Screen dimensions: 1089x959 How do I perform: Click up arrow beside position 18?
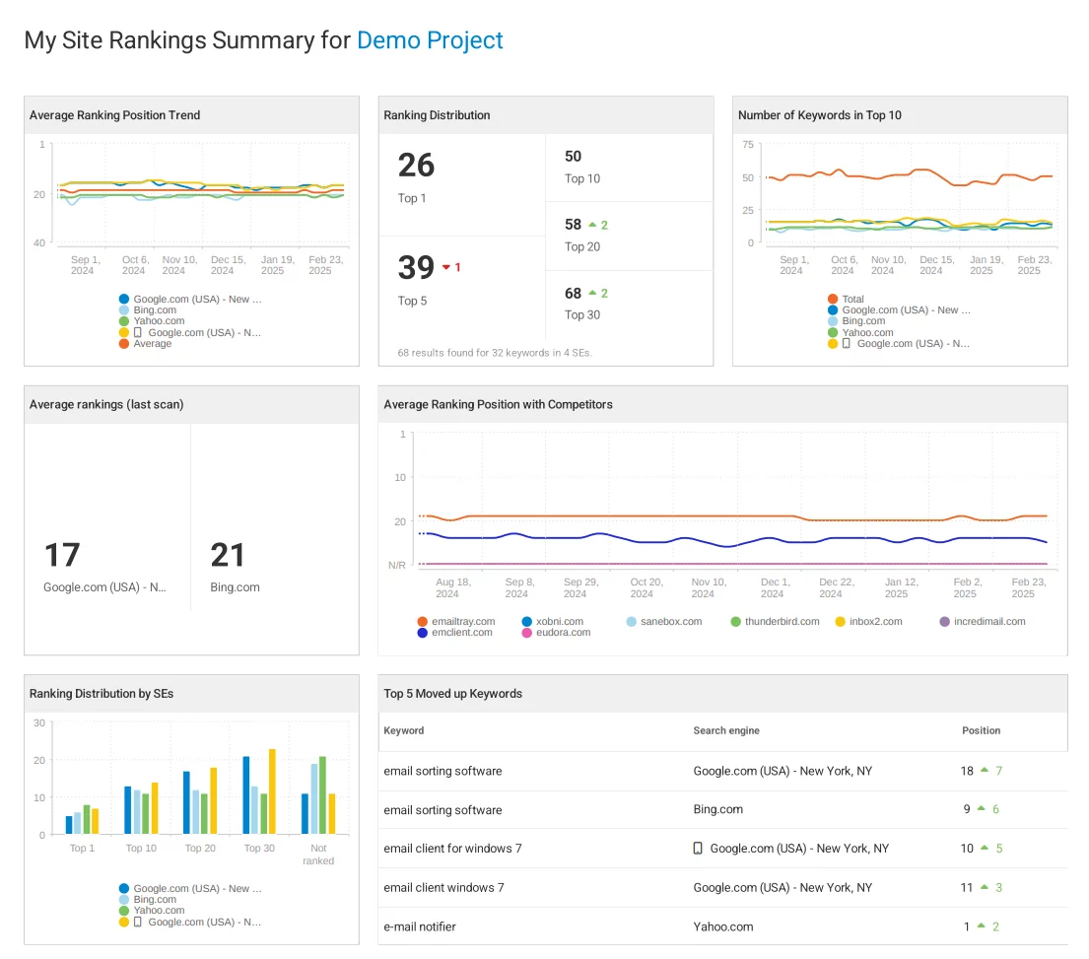coord(985,770)
